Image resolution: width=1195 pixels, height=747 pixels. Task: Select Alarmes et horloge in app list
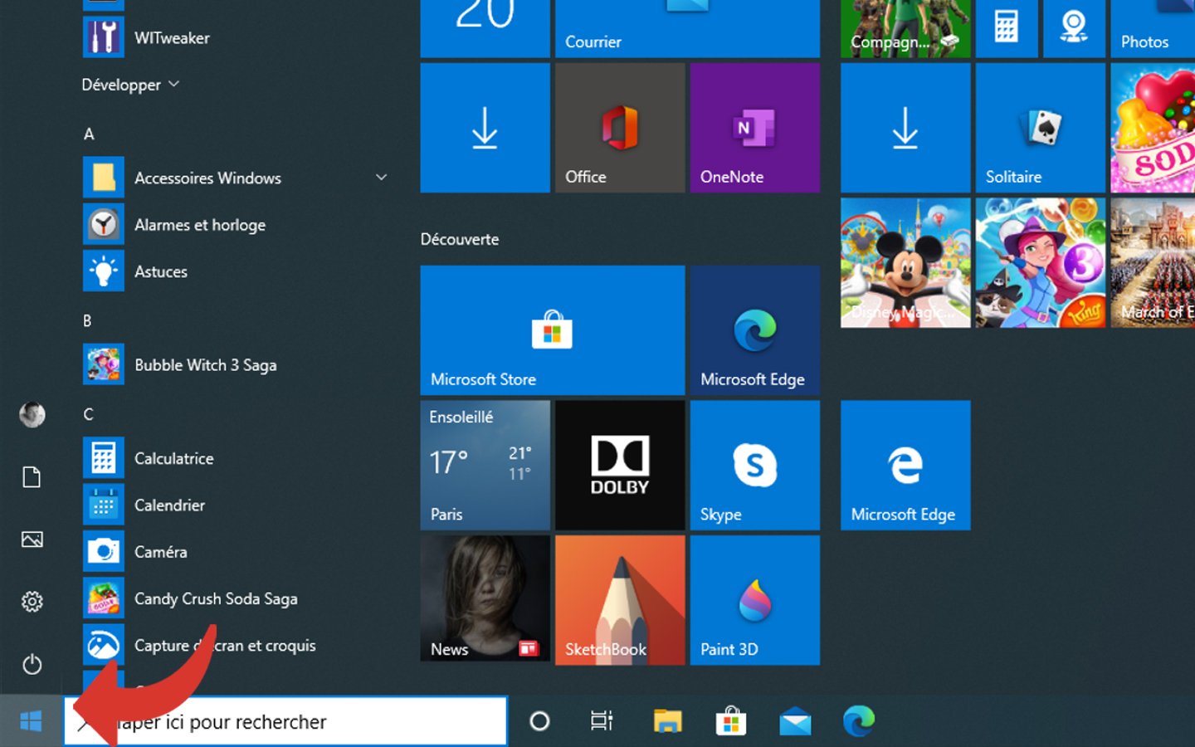(x=200, y=225)
